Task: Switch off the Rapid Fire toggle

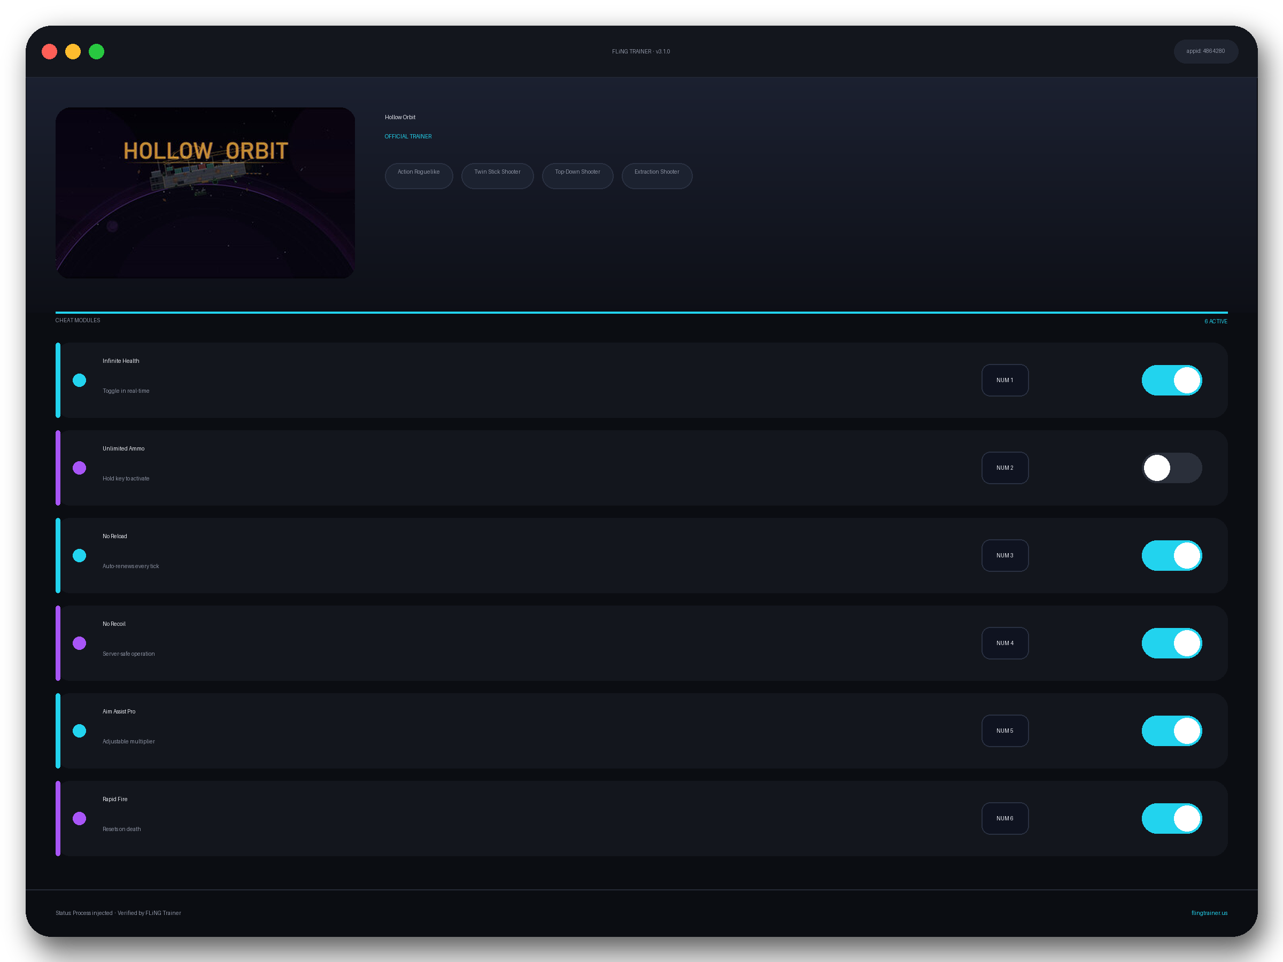Action: pyautogui.click(x=1172, y=818)
